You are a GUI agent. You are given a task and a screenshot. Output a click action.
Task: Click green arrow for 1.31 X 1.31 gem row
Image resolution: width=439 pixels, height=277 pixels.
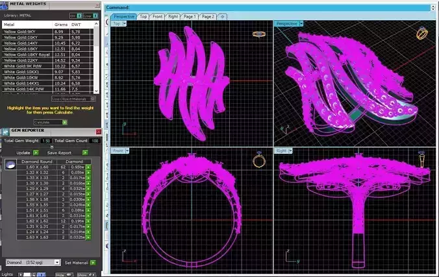coord(88,226)
